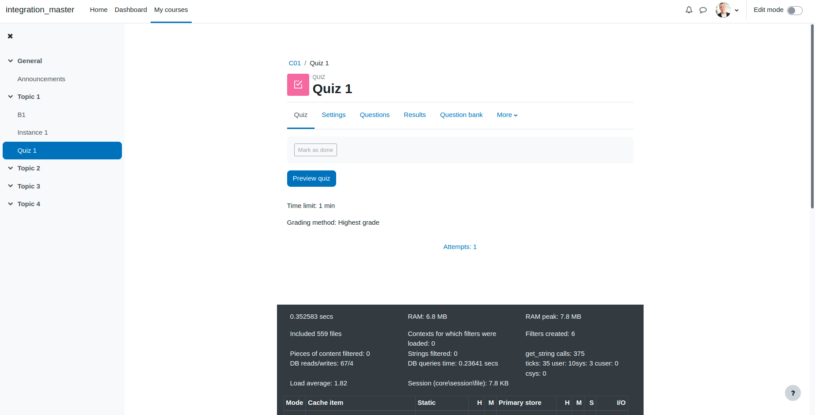This screenshot has width=815, height=415.
Task: Open the help question mark button
Action: pos(792,393)
